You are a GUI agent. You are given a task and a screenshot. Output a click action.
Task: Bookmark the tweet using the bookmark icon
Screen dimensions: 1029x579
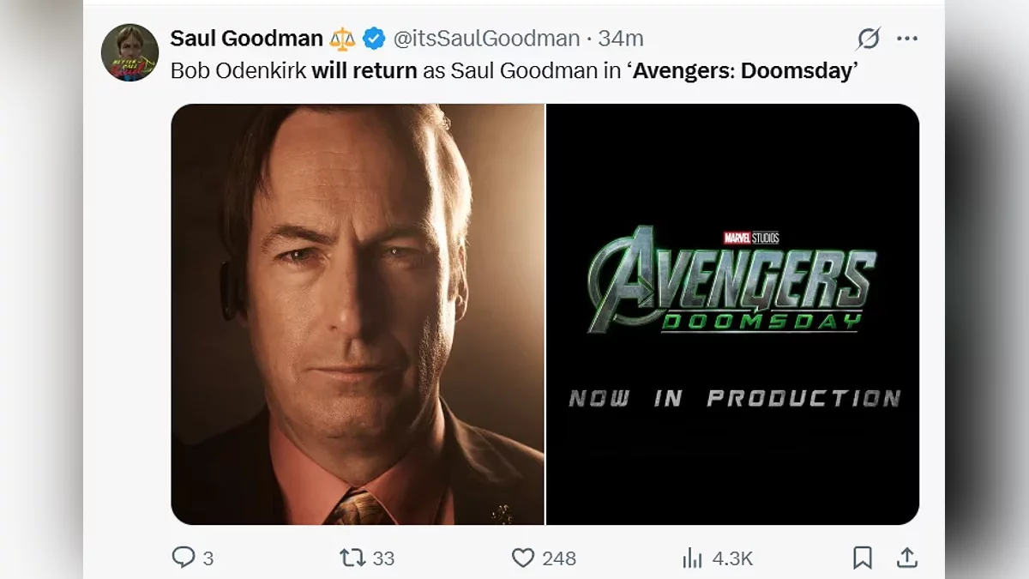[x=863, y=558]
